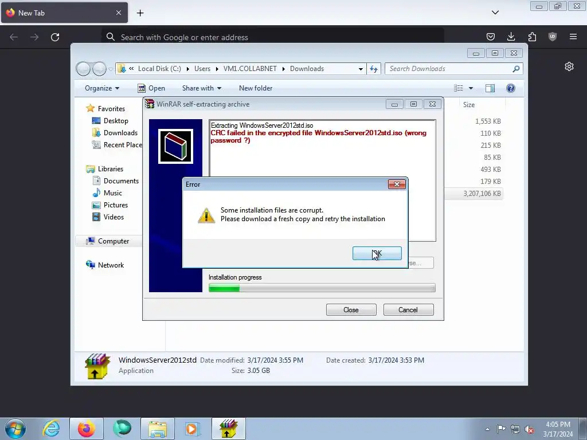
Task: Click the uBlock Origin shield icon
Action: [553, 37]
